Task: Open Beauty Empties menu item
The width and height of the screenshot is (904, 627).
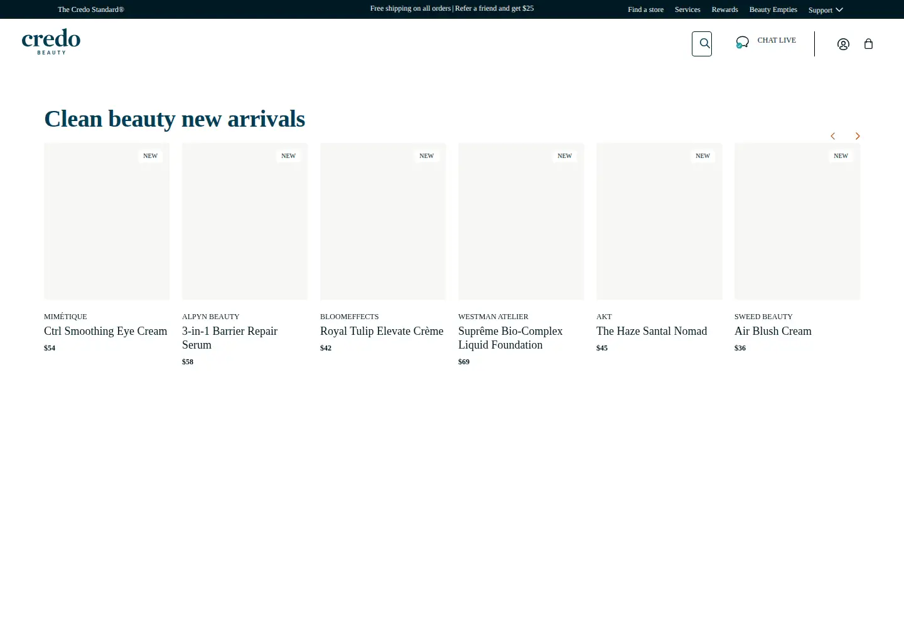Action: (x=773, y=9)
